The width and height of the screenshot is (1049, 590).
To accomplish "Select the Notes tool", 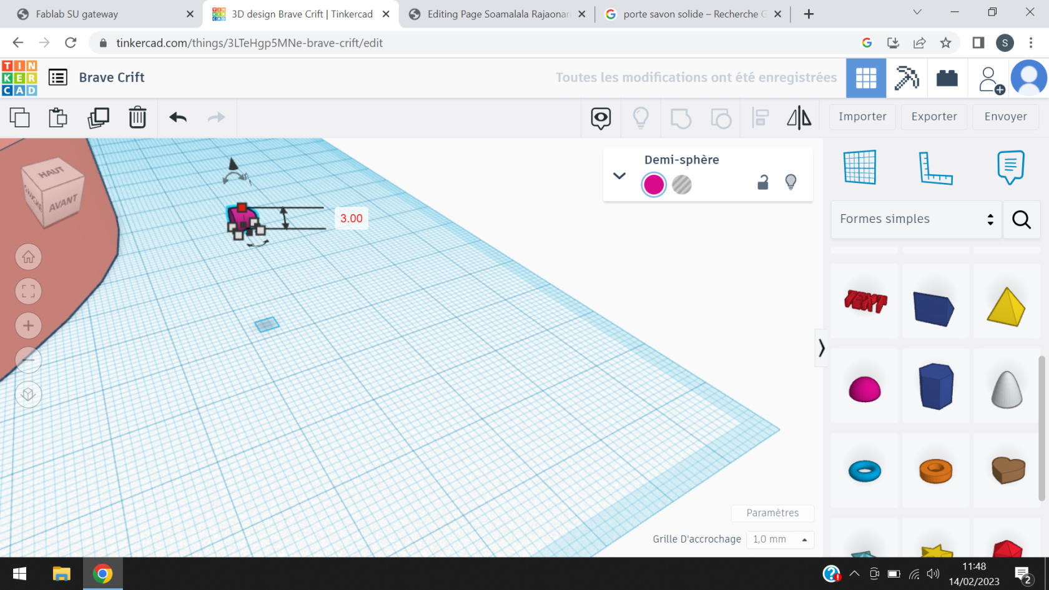I will [1010, 167].
